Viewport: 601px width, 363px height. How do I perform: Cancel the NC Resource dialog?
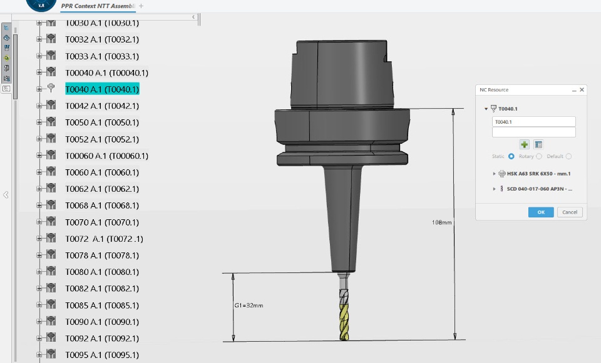570,212
